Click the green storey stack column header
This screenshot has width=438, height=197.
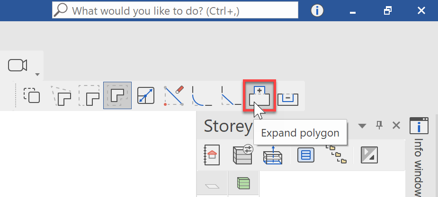coord(243,183)
